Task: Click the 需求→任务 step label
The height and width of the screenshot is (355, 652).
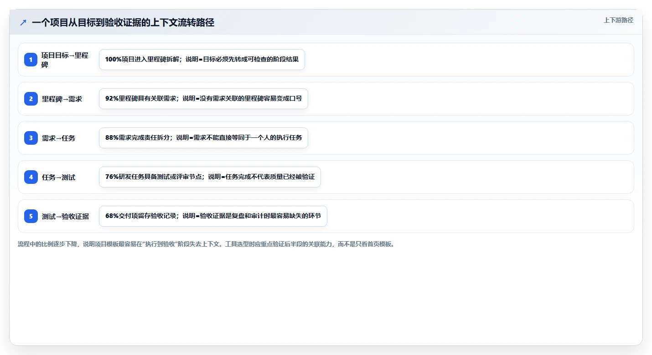Action: (x=59, y=138)
